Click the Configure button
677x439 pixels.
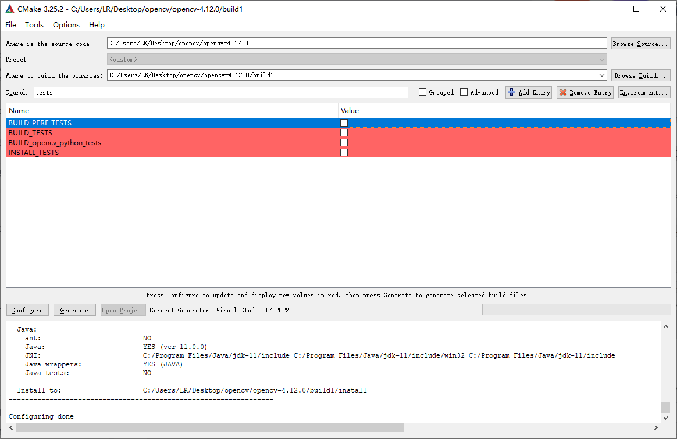coord(27,310)
